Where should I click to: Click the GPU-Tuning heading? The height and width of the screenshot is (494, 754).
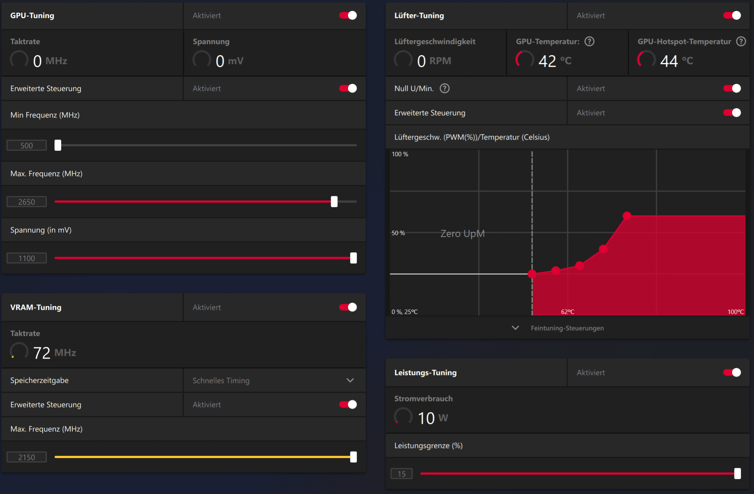pyautogui.click(x=32, y=15)
